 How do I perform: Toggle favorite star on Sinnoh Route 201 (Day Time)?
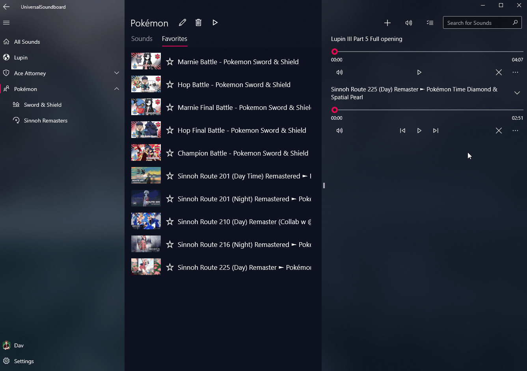click(169, 176)
